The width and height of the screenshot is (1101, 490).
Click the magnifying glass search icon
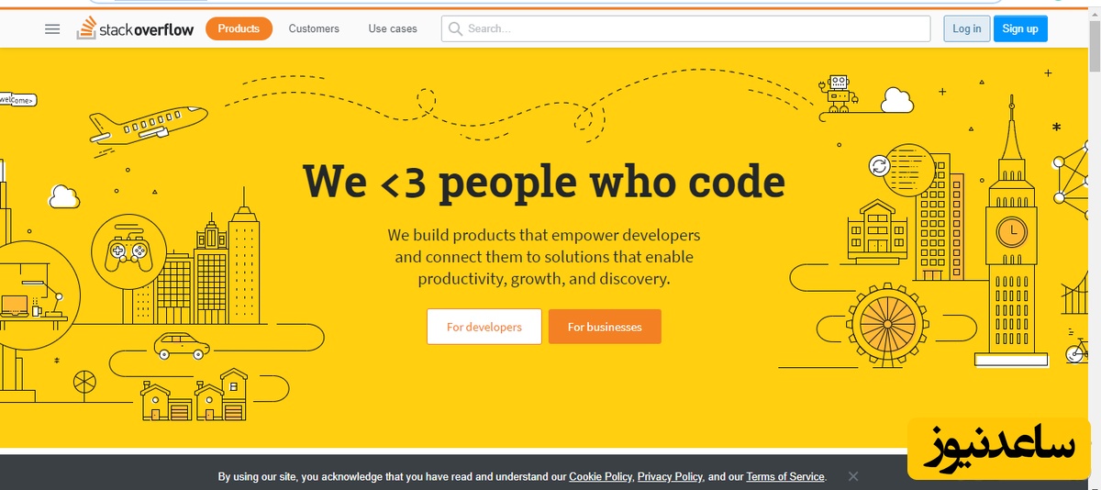tap(454, 28)
